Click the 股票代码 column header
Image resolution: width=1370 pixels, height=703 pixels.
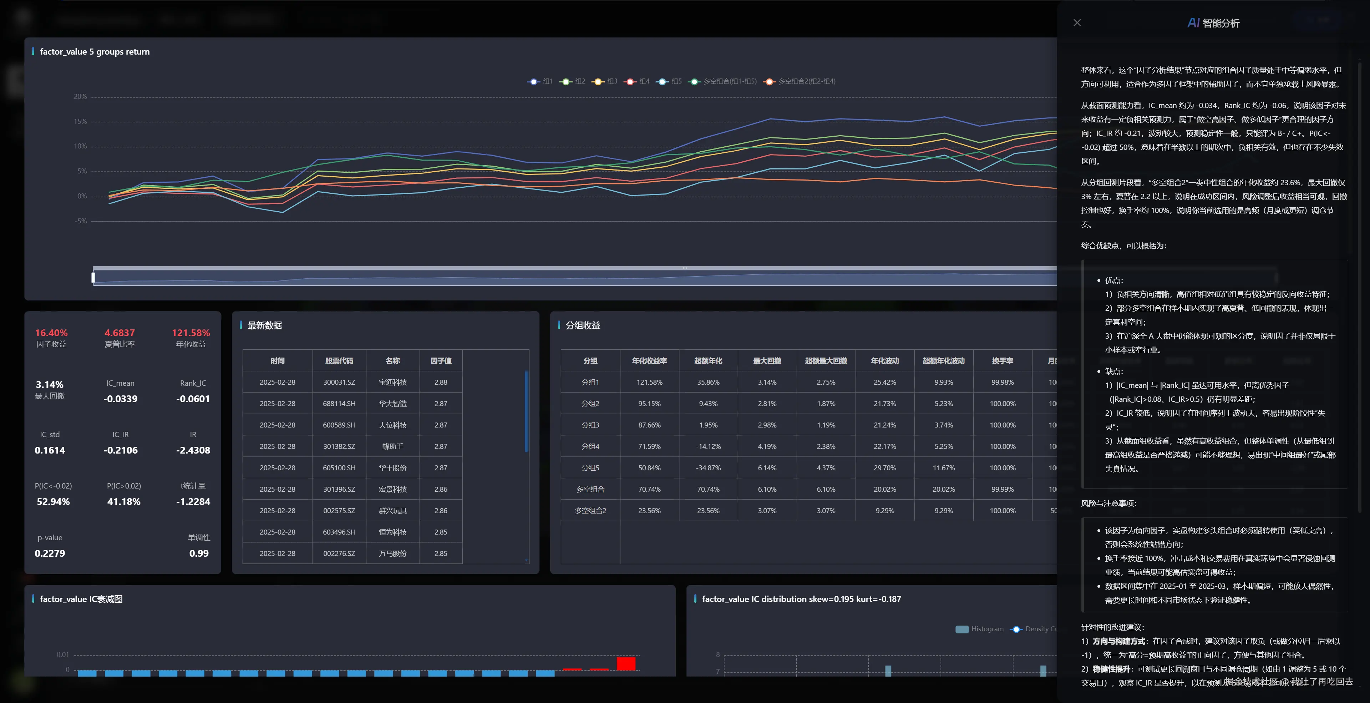[x=339, y=360]
